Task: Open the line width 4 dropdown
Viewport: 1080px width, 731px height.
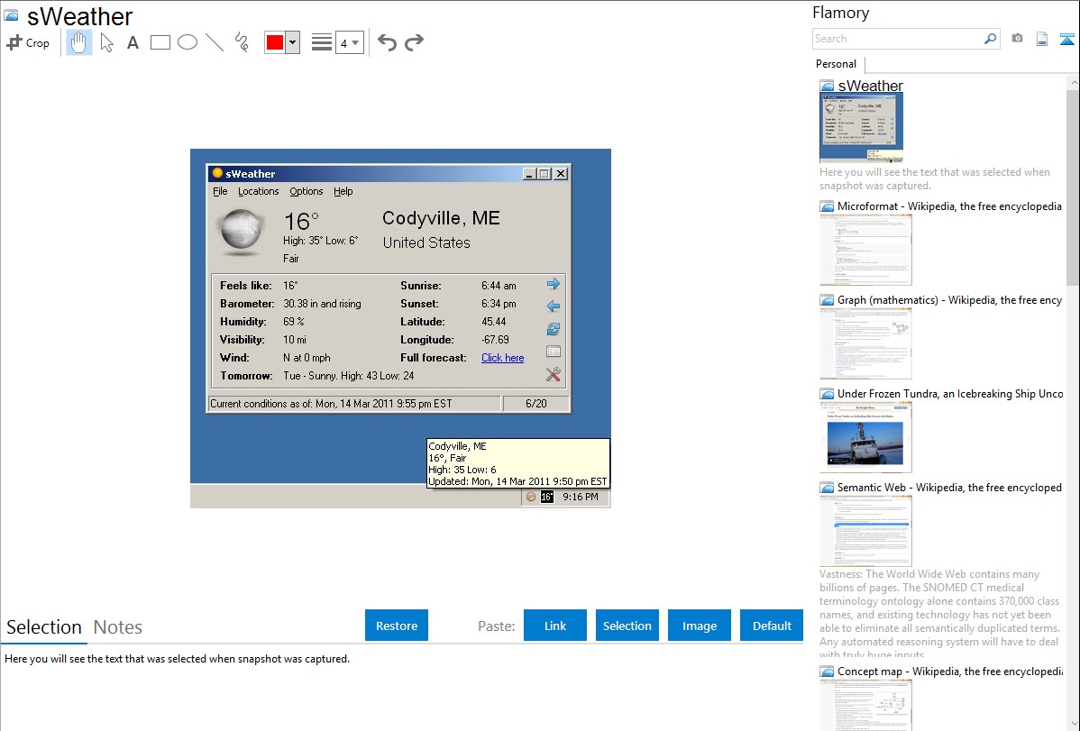Action: [x=350, y=42]
